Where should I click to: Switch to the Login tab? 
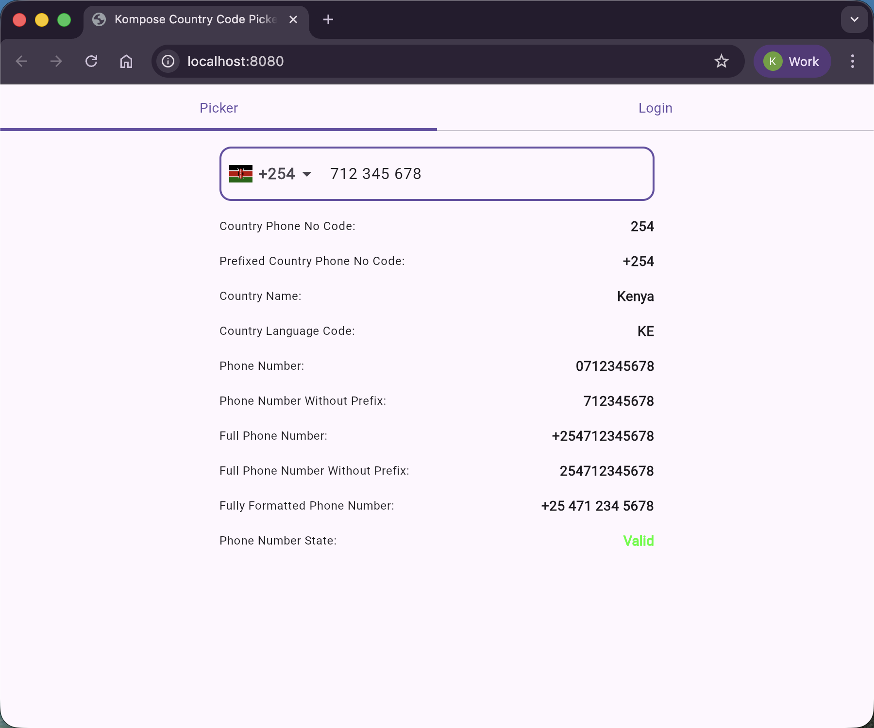[x=655, y=108]
